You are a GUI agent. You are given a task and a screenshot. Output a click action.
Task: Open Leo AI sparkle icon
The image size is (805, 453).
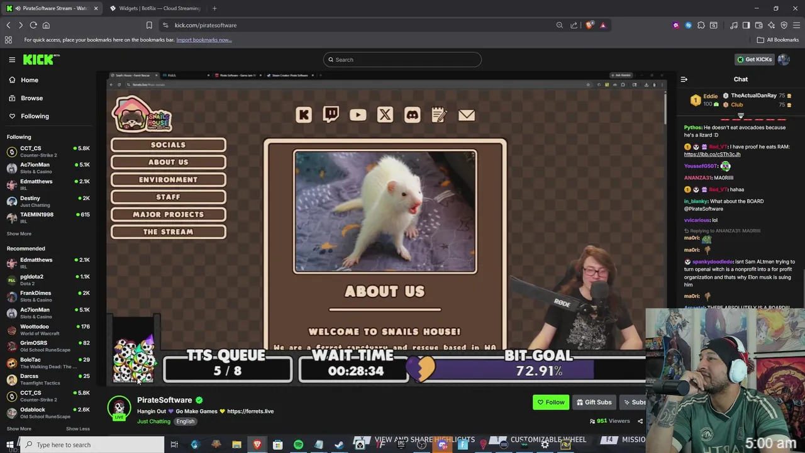(x=771, y=25)
